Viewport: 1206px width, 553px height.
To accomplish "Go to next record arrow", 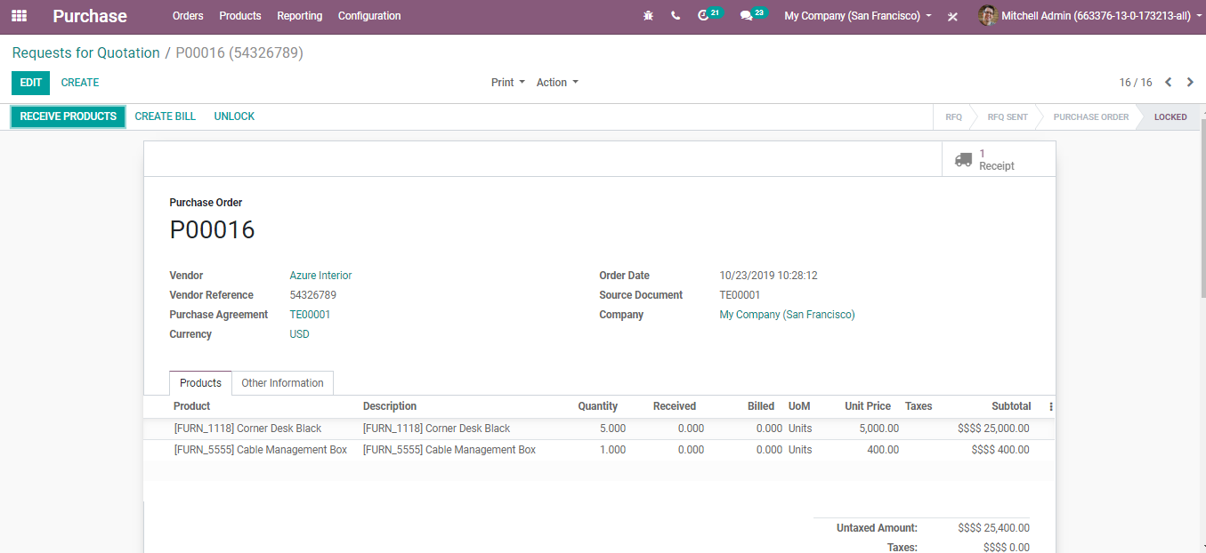I will (x=1190, y=83).
